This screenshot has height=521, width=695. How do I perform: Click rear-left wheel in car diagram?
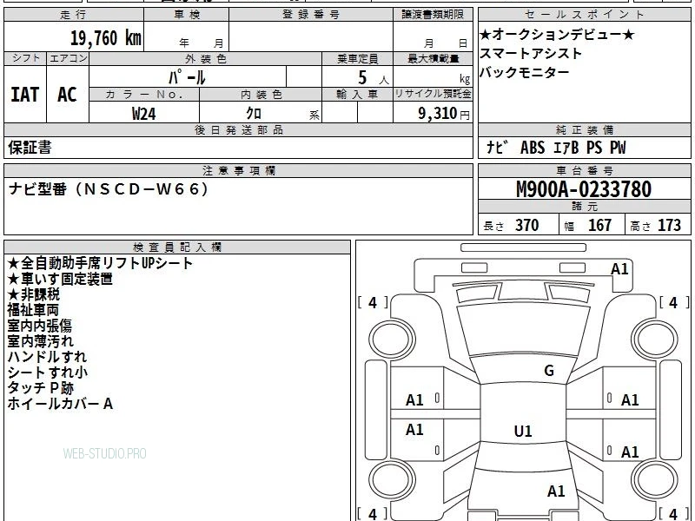point(392,480)
